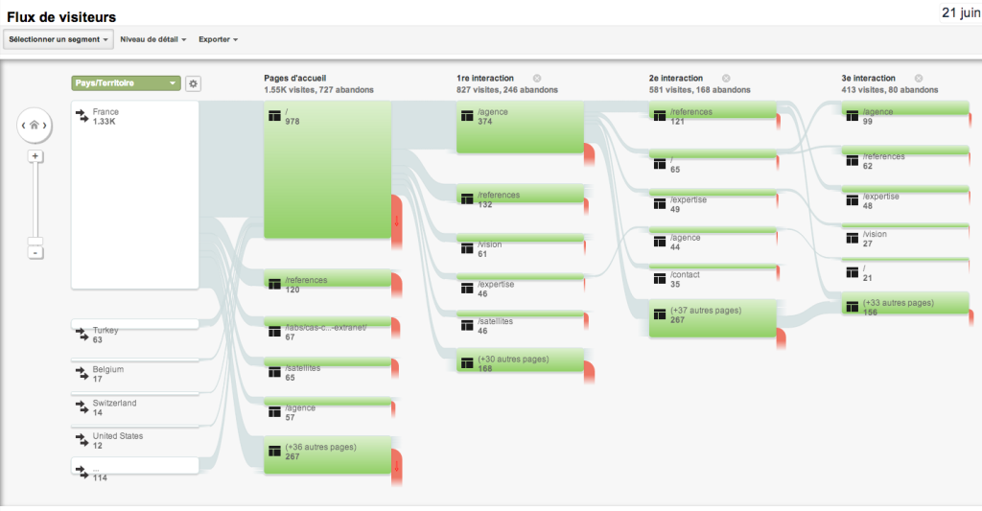Open the Pays/Territoire dimension dropdown
Image resolution: width=982 pixels, height=511 pixels.
click(126, 83)
